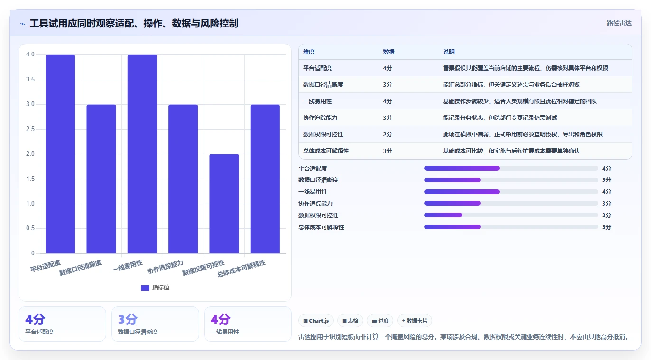This screenshot has height=360, width=651.
Task: Click the 2.5 y-axis tick label
Action: [x=30, y=129]
